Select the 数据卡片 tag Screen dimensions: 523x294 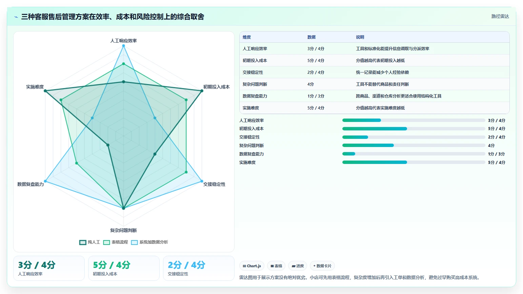tap(322, 266)
